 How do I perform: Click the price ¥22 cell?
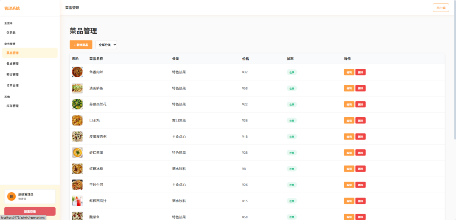(x=245, y=104)
